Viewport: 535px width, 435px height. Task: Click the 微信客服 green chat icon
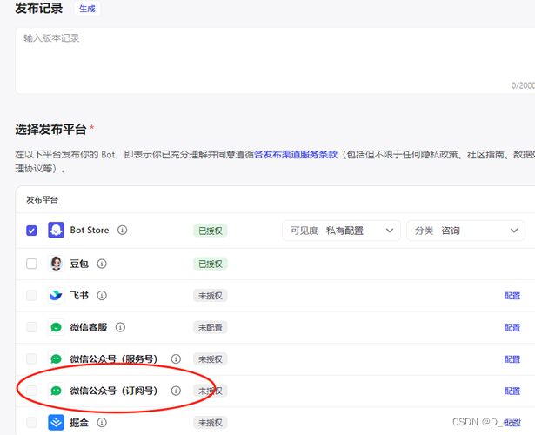pos(56,327)
